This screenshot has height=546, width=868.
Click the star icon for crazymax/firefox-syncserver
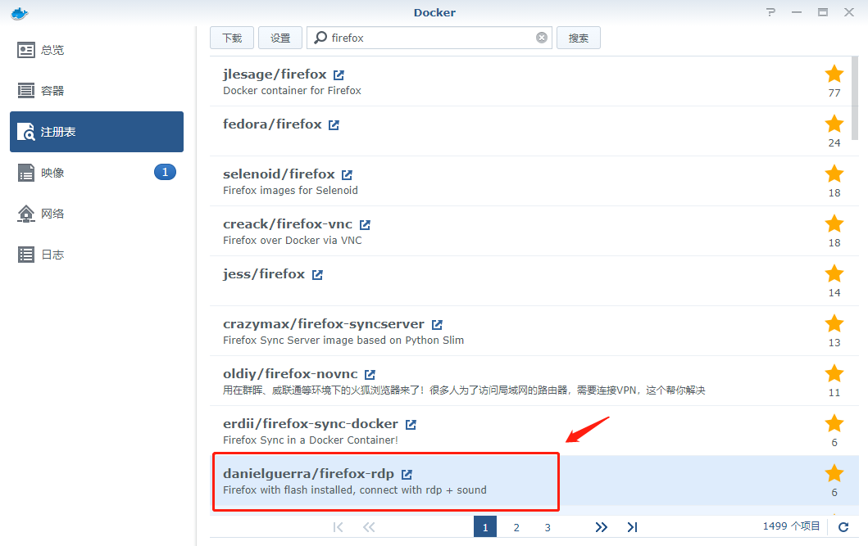(x=834, y=323)
